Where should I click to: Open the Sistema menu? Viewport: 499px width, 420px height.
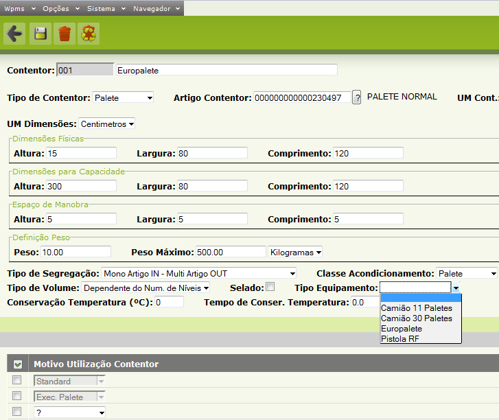106,9
